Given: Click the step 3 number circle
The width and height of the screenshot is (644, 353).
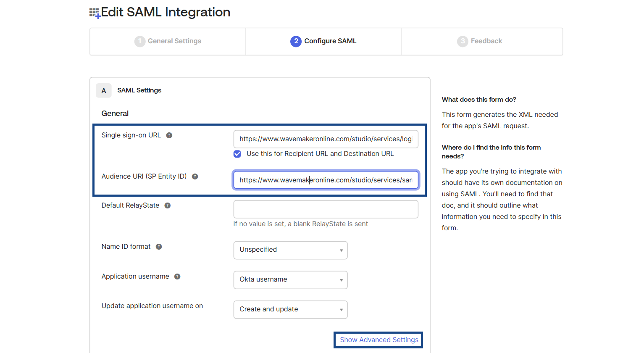Looking at the screenshot, I should click(463, 41).
